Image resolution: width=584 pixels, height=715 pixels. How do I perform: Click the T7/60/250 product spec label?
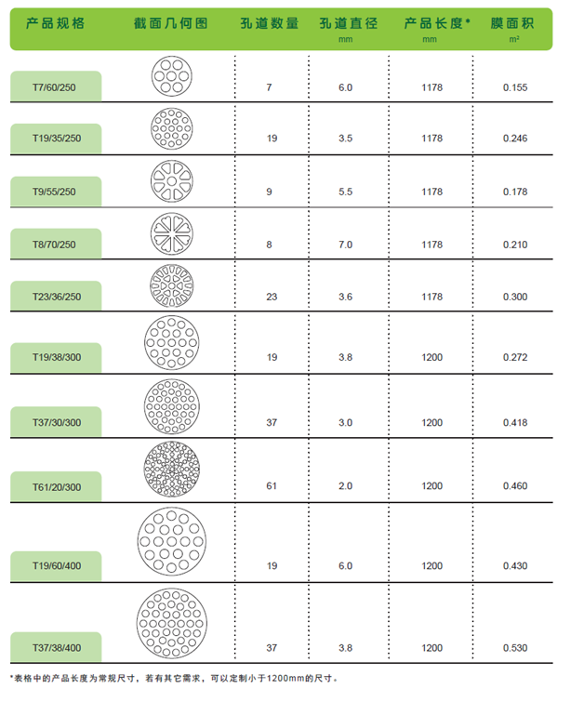point(56,86)
